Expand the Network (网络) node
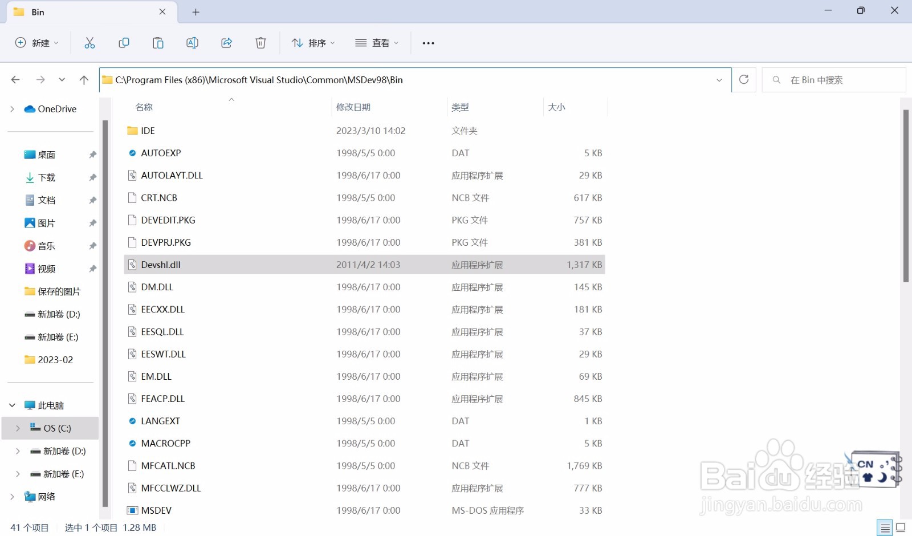The height and width of the screenshot is (536, 912). pyautogui.click(x=12, y=497)
